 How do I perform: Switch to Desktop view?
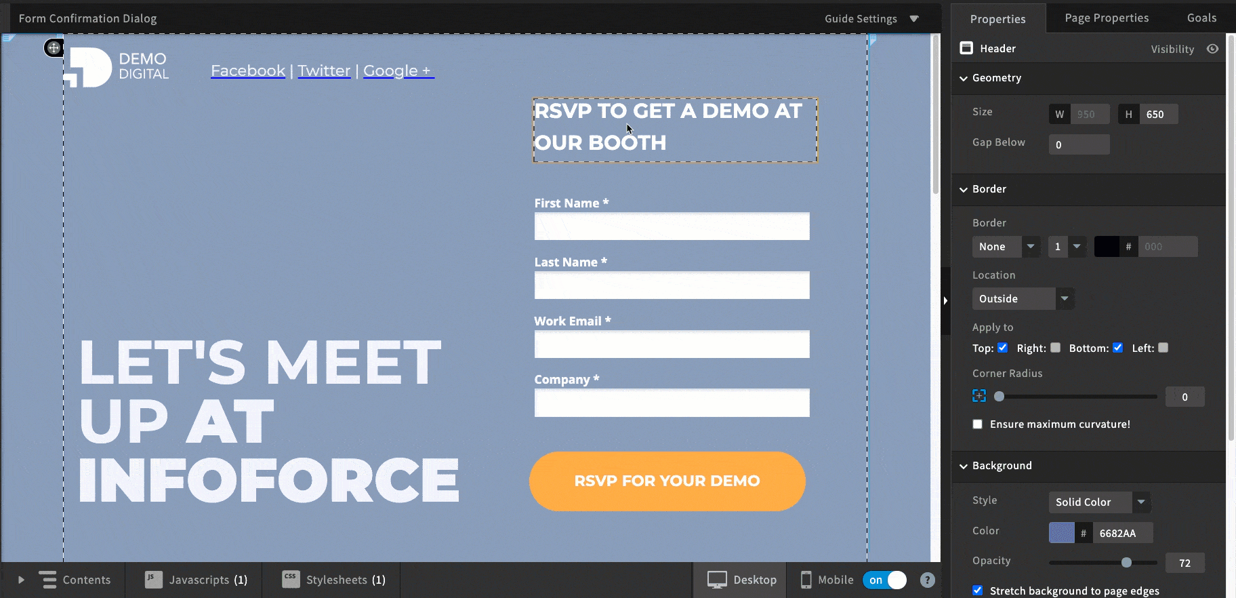742,580
